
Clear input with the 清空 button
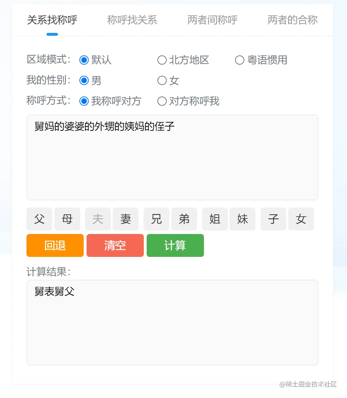click(x=115, y=245)
